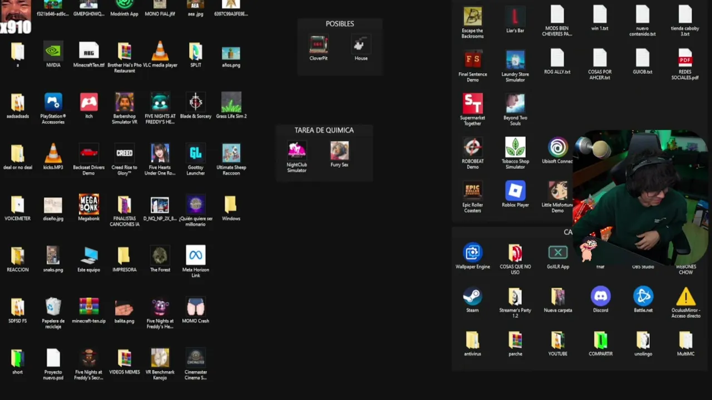Launch Laundry Store Simulator icon

(x=515, y=59)
